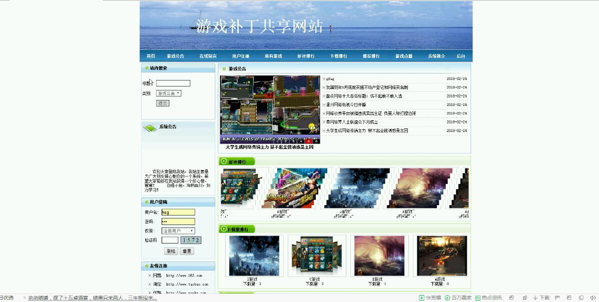This screenshot has height=302, width=599.
Task: Open the 县网络界人士联谊会下月成立 announcement
Action: click(352, 122)
